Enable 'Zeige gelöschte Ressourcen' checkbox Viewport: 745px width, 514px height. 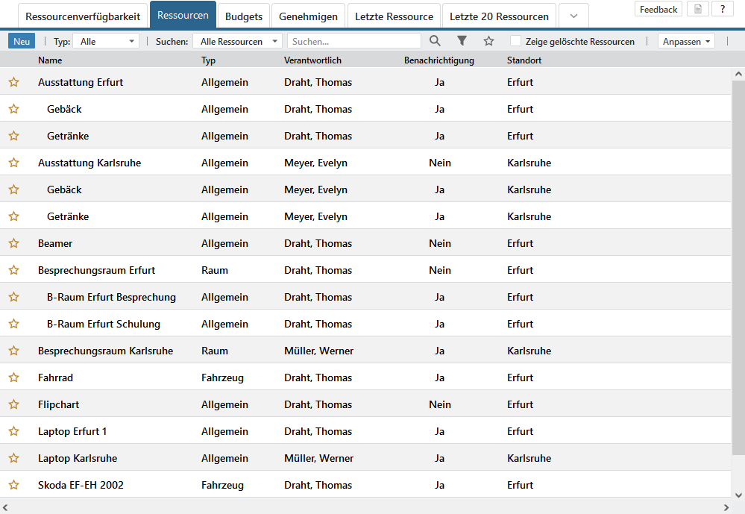pyautogui.click(x=516, y=41)
